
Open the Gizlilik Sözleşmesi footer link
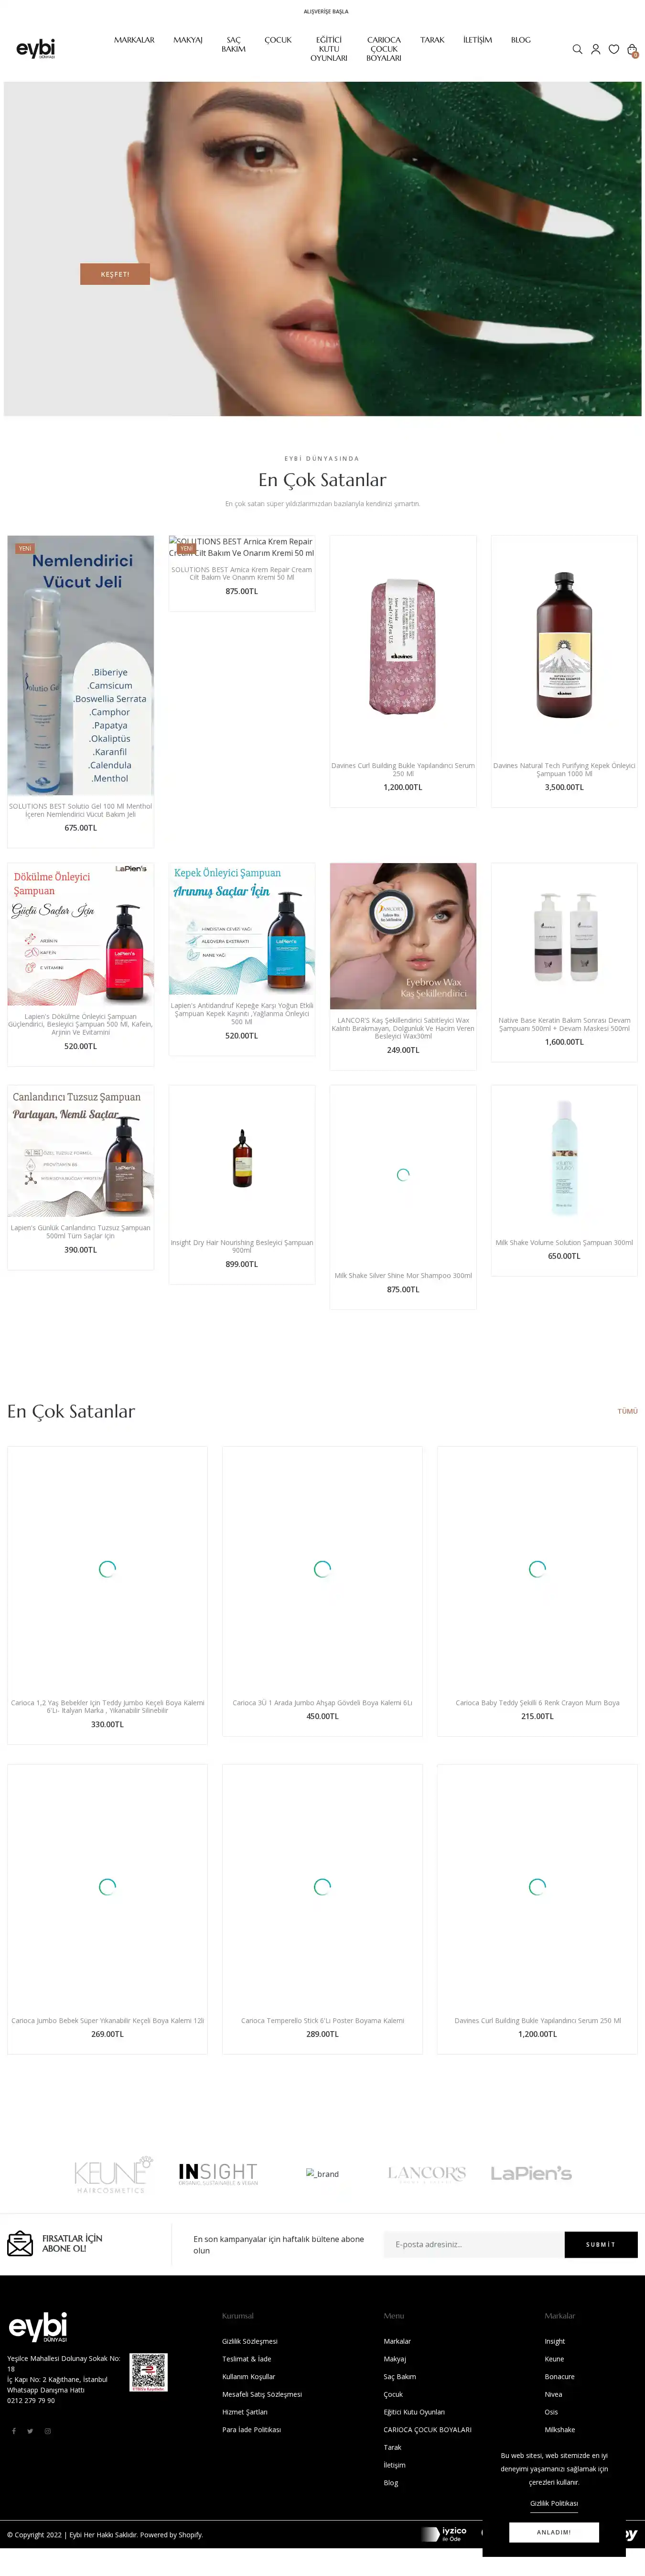pyautogui.click(x=250, y=2341)
